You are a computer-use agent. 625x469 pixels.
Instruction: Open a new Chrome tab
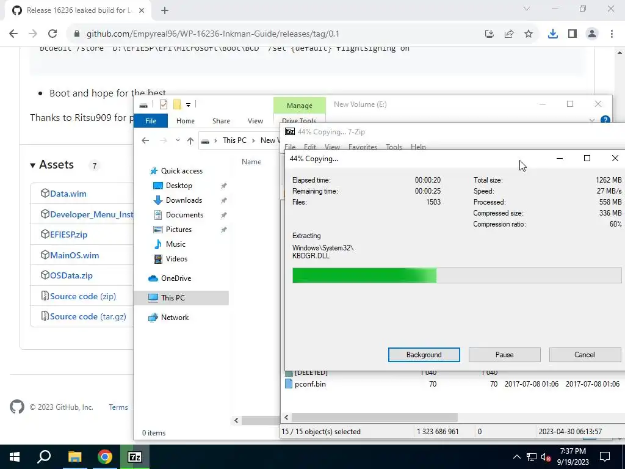(x=165, y=10)
